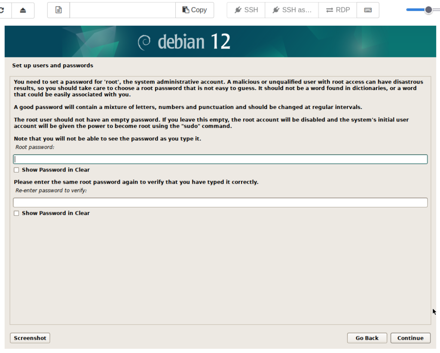Image resolution: width=440 pixels, height=353 pixels.
Task: Start an RDP connection
Action: [x=338, y=10]
